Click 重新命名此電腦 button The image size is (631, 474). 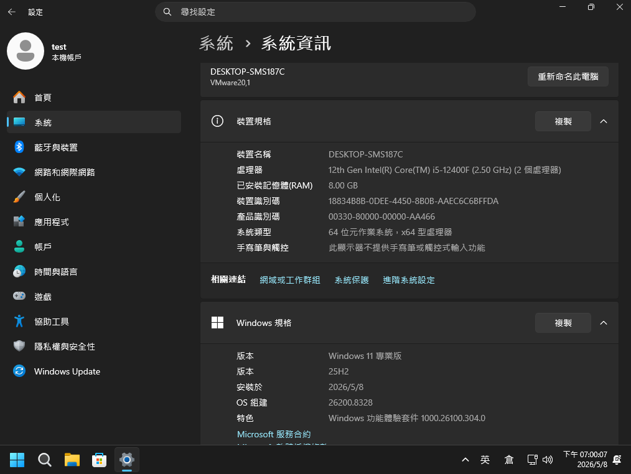(568, 77)
